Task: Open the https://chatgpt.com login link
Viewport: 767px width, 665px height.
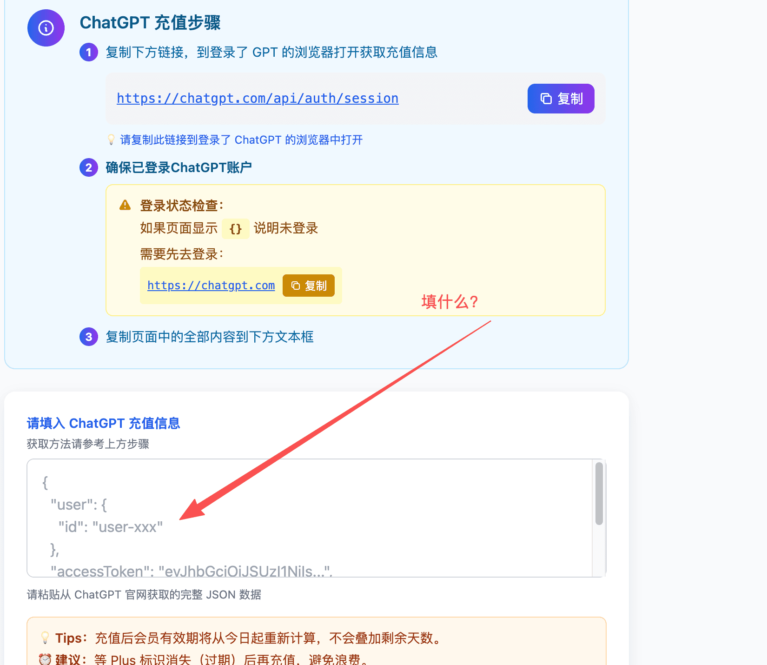Action: tap(210, 285)
